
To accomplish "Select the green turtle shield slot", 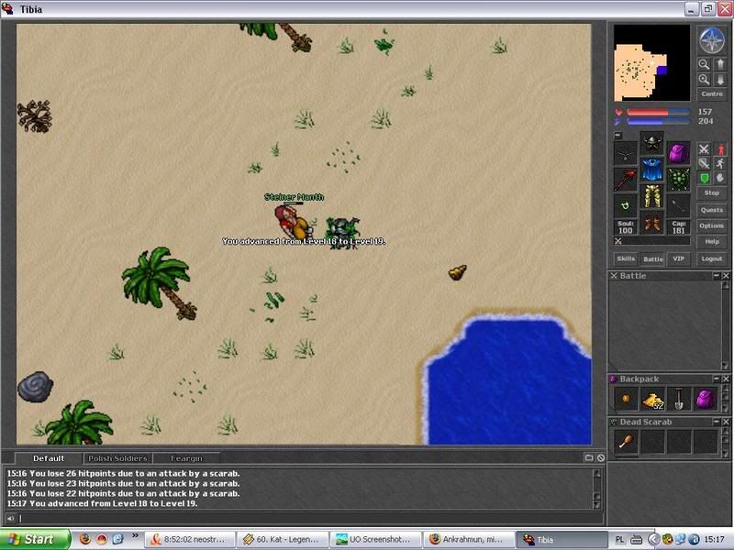I will [679, 180].
